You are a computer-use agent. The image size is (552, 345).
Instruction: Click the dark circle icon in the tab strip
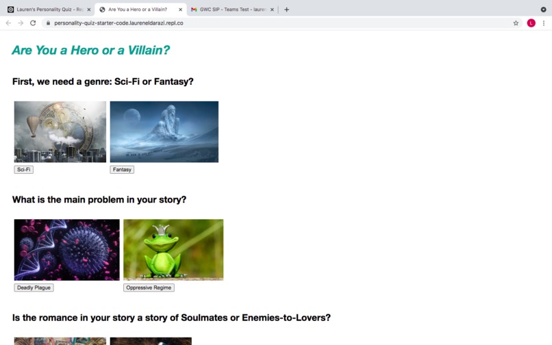(544, 10)
